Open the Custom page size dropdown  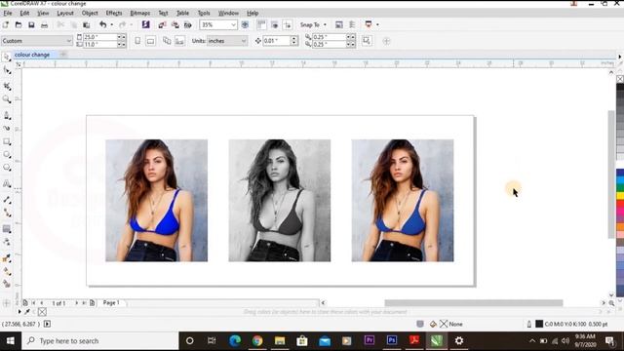click(x=68, y=41)
